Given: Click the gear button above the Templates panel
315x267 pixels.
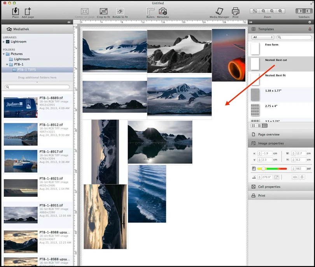Looking at the screenshot, I should 310,22.
